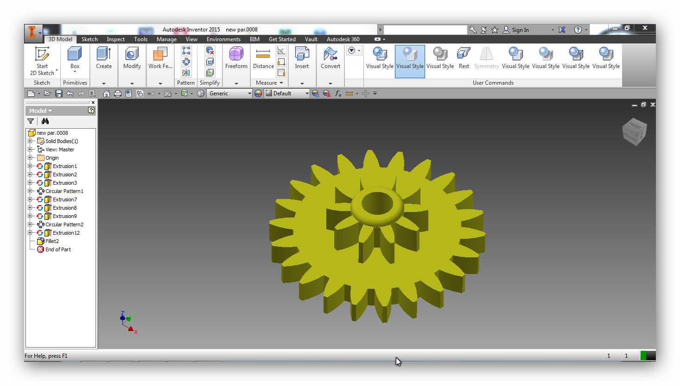Open the Manage ribbon tab
This screenshot has height=386, width=680.
coord(166,39)
